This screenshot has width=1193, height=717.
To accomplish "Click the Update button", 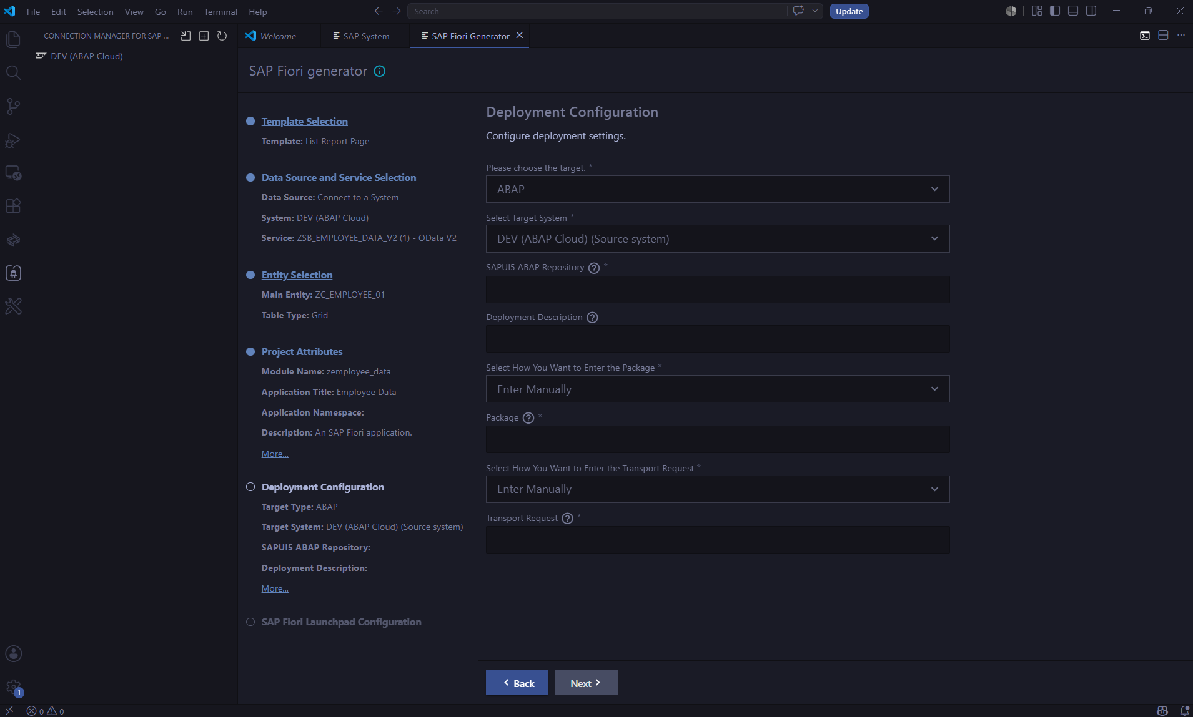I will [x=849, y=11].
